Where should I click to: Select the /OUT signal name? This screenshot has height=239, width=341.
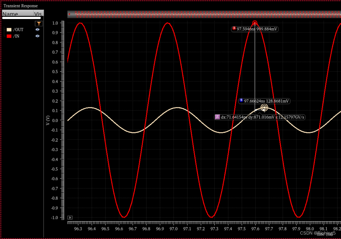click(18, 30)
